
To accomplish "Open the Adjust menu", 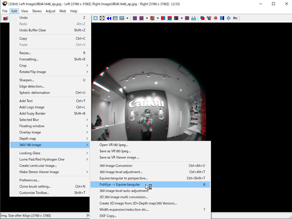I will click(x=50, y=11).
